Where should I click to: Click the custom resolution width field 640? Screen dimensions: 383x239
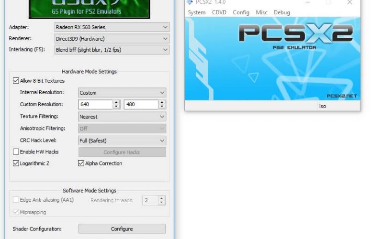(95, 104)
